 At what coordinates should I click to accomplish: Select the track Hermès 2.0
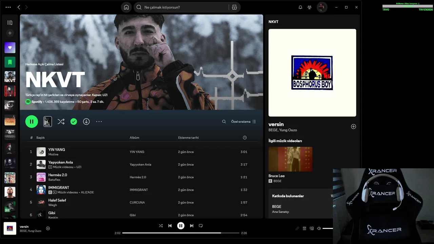coord(58,175)
